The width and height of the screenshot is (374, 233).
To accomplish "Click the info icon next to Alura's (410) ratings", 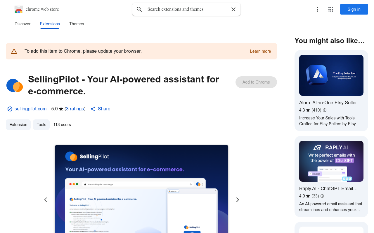I will coord(325,110).
